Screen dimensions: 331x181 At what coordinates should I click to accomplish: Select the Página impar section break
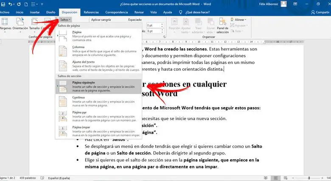tap(98, 131)
